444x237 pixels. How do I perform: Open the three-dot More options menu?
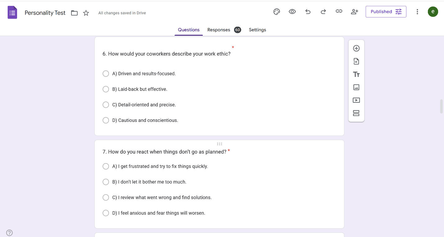[417, 12]
